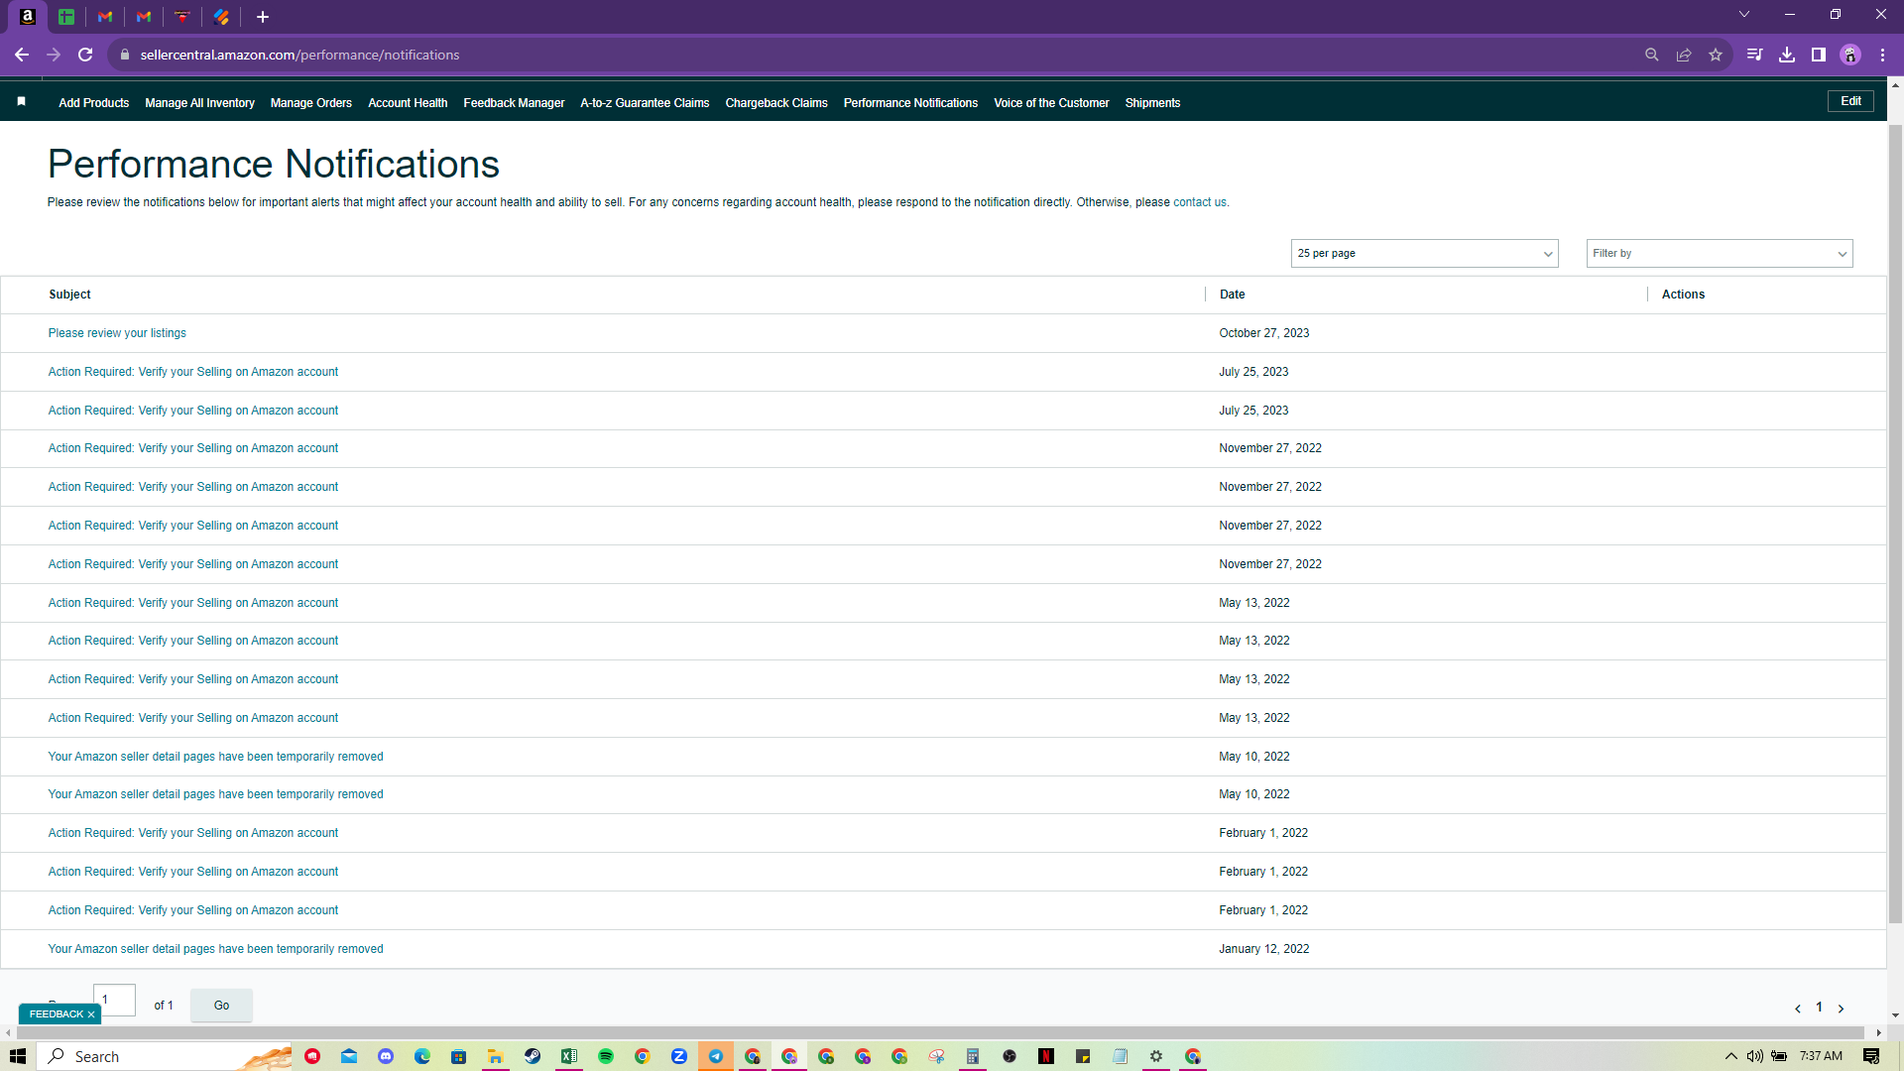This screenshot has height=1071, width=1904.
Task: Open Feedback Manager
Action: 514,103
